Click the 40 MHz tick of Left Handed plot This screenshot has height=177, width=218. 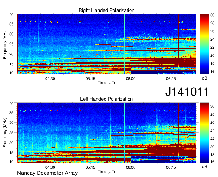[12, 104]
